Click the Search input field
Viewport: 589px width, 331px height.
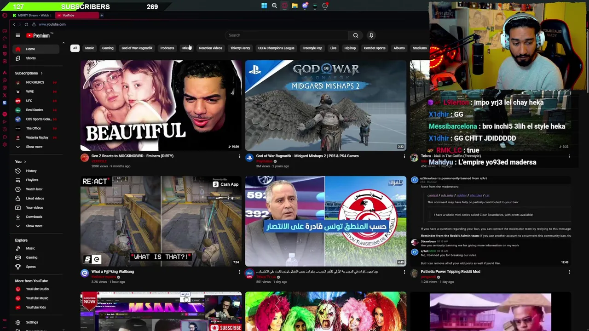point(288,35)
